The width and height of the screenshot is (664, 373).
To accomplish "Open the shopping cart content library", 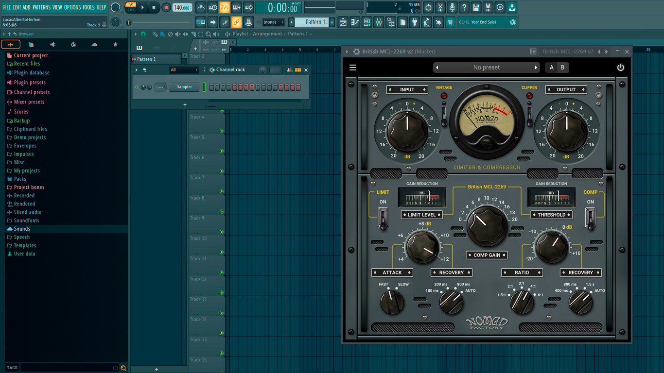I will (451, 22).
